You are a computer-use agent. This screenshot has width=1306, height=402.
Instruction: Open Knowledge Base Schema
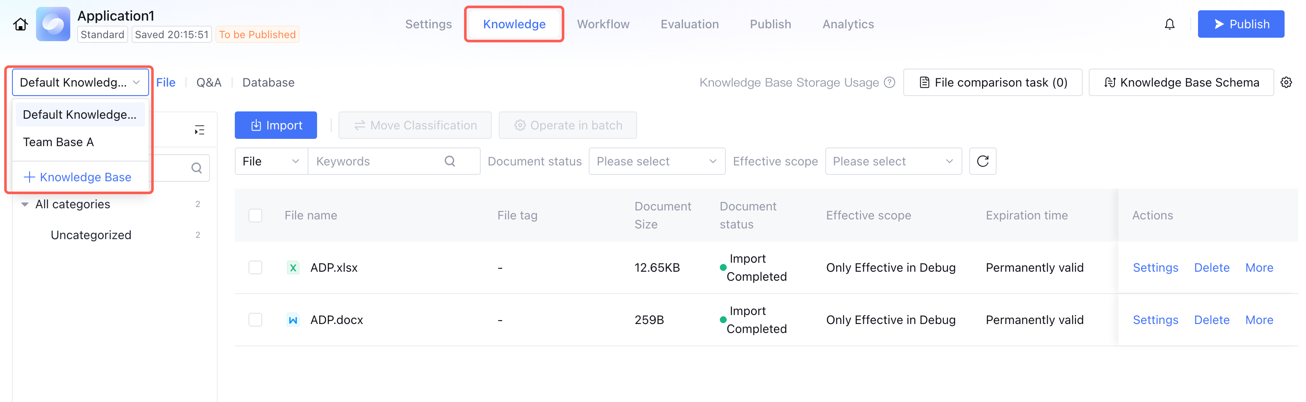point(1181,82)
